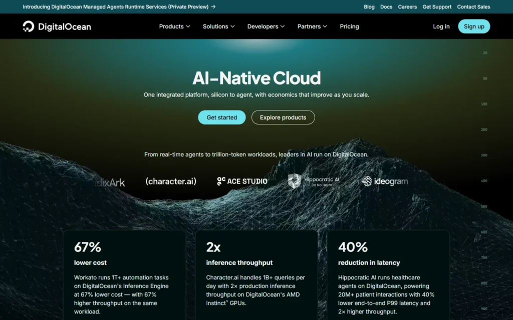513x320 pixels.
Task: Click the ideogram logo
Action: click(x=385, y=181)
